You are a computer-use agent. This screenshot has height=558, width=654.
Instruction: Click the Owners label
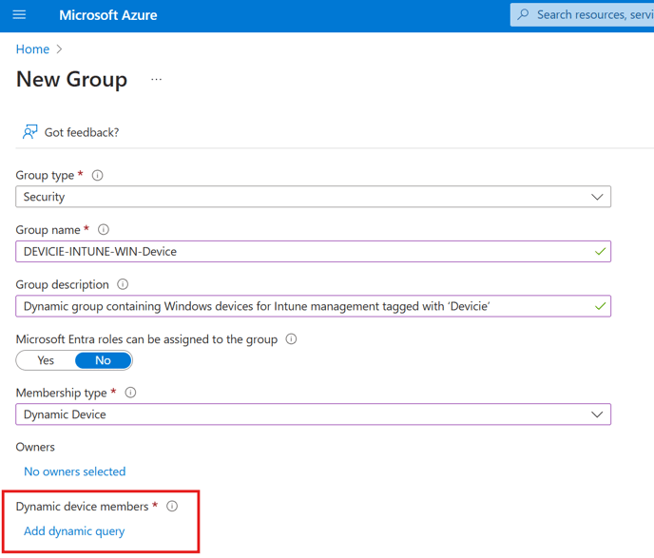35,447
